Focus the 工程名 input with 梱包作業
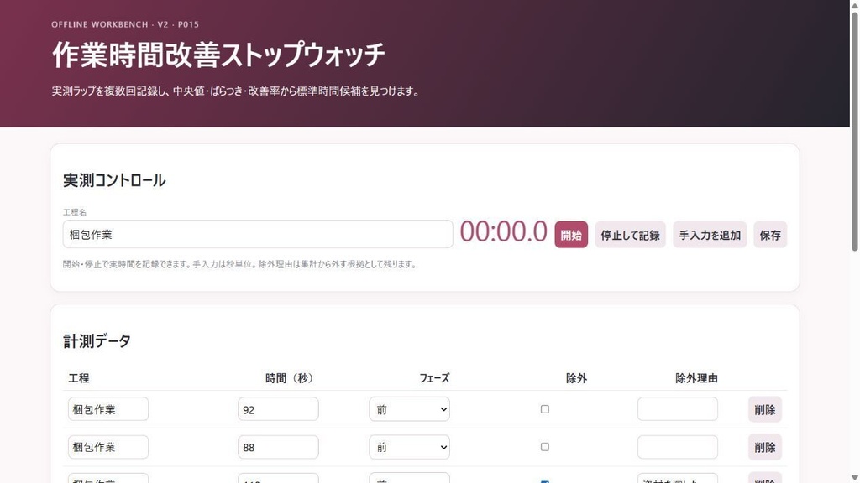860x483 pixels. point(258,235)
